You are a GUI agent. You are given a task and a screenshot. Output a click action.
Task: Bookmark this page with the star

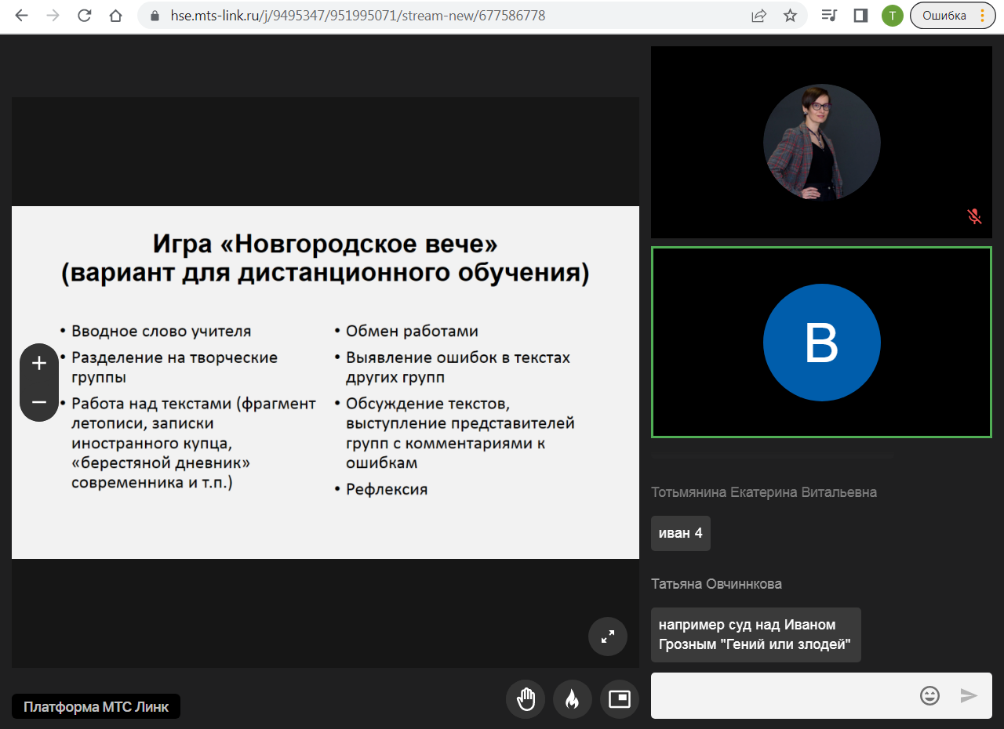pos(790,16)
